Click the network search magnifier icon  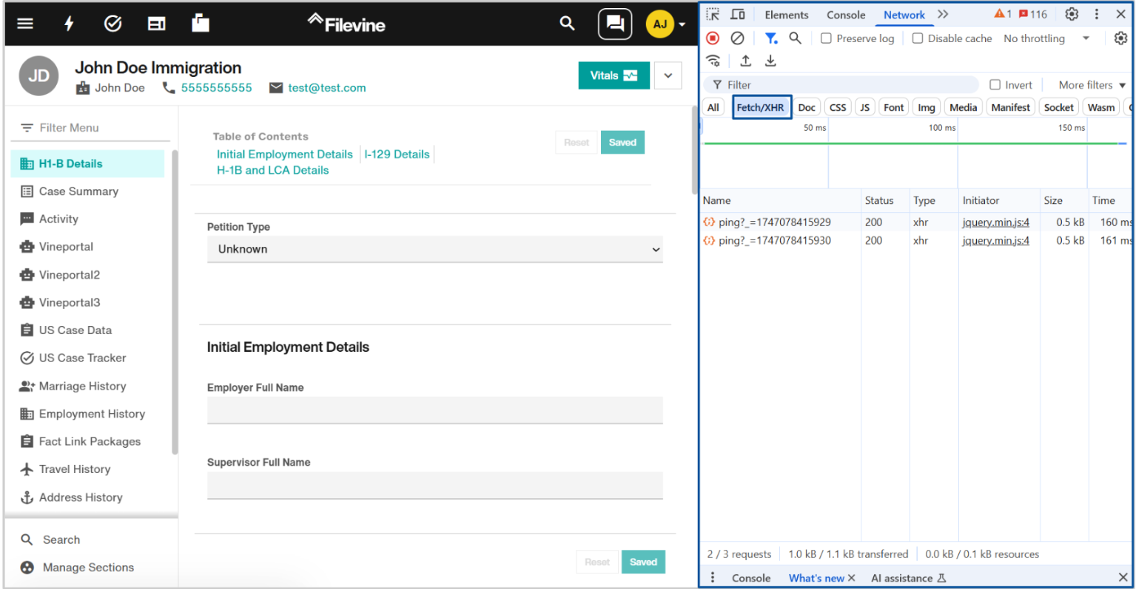[795, 38]
